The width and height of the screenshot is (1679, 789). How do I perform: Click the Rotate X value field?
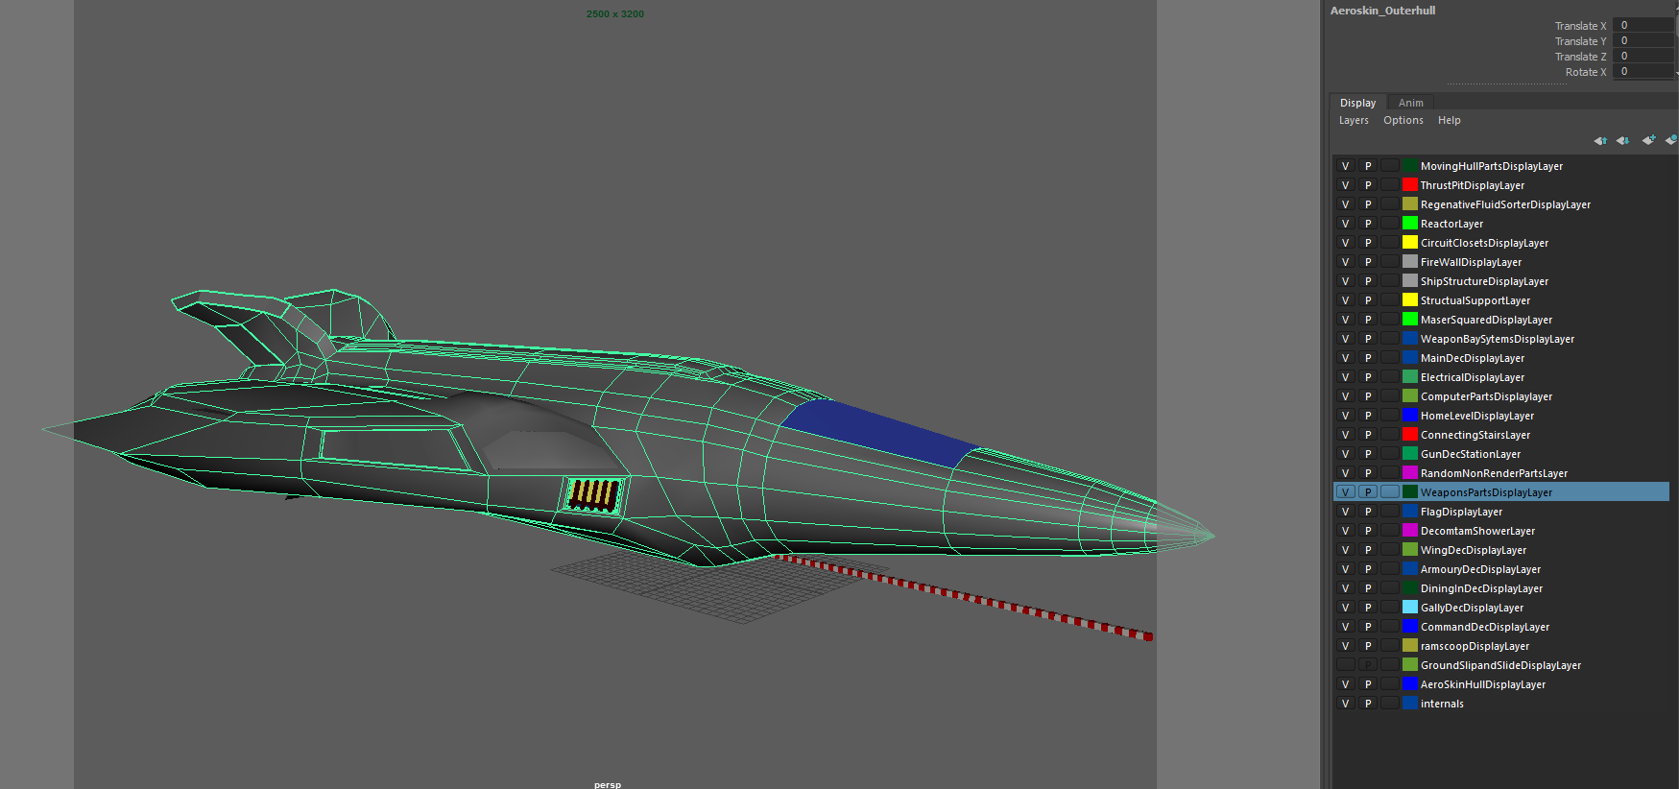click(1643, 72)
